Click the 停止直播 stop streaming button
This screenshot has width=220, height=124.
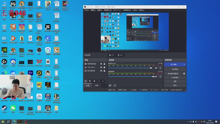pyautogui.click(x=174, y=64)
